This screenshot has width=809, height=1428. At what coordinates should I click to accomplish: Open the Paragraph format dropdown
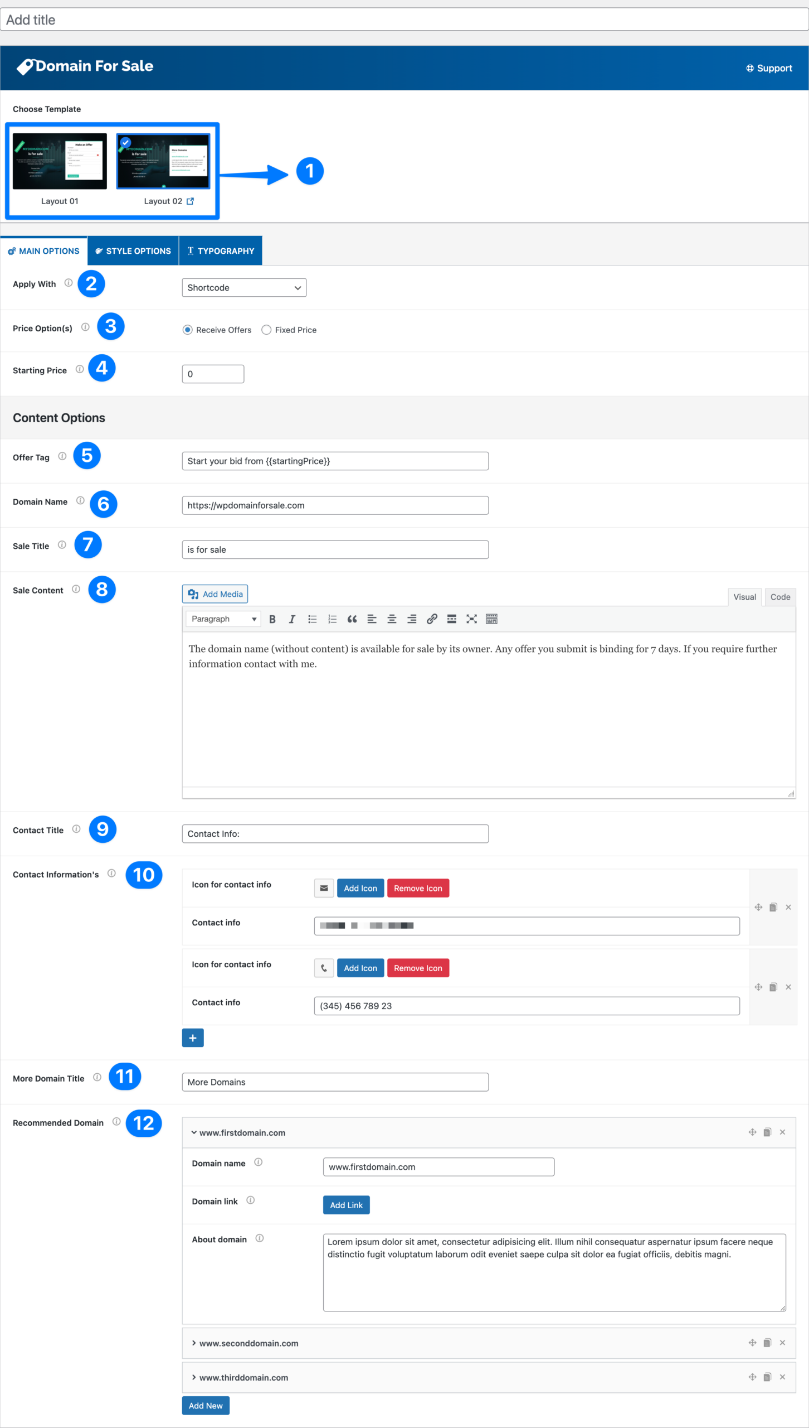click(x=223, y=619)
